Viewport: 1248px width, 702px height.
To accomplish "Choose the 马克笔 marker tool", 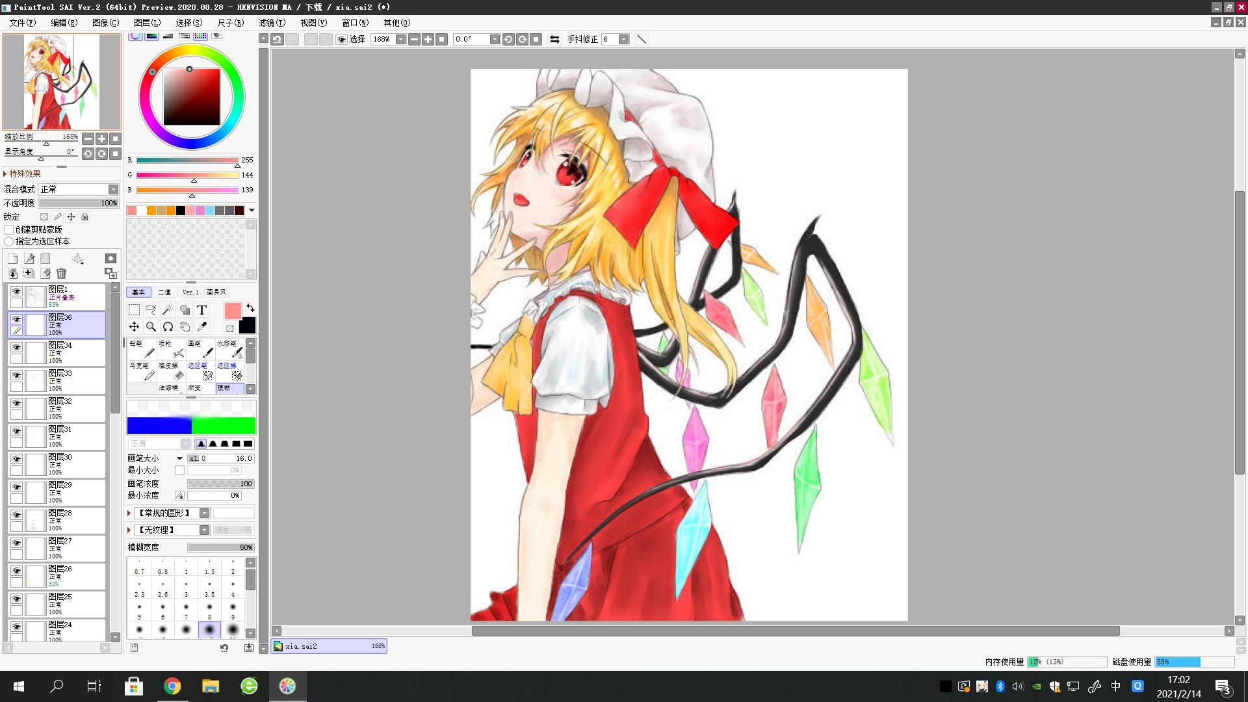I will click(x=142, y=371).
